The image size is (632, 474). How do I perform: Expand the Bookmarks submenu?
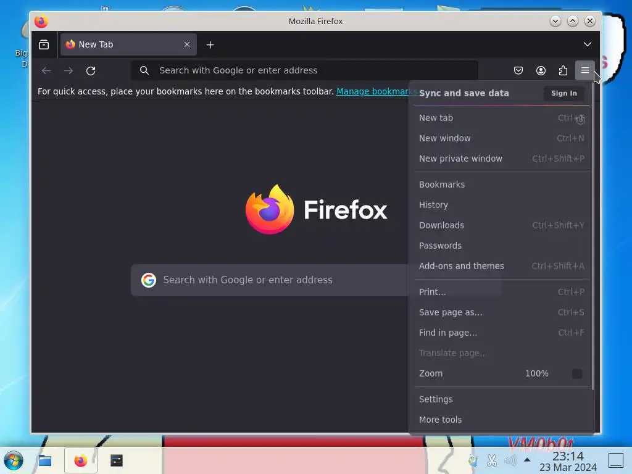501,185
